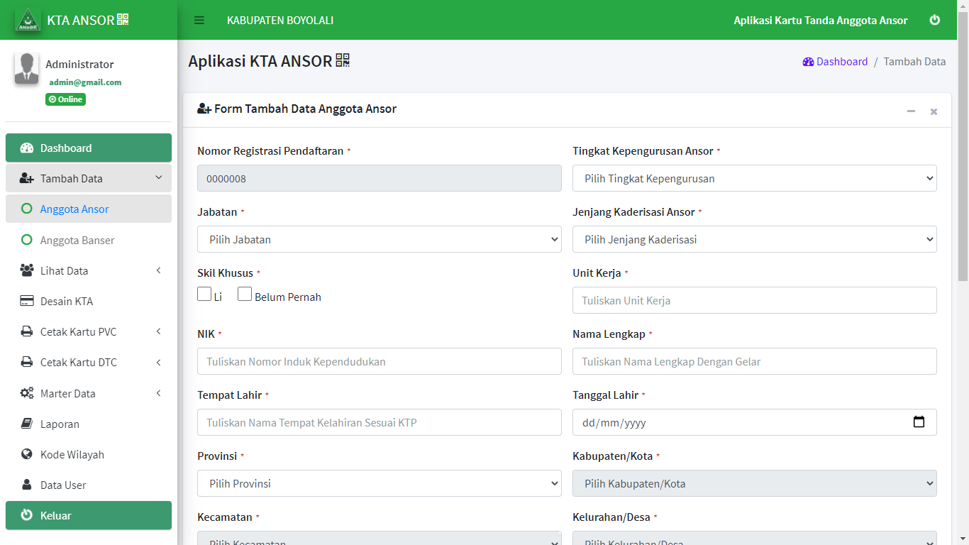Collapse the form card with minus icon
Image resolution: width=969 pixels, height=545 pixels.
[x=911, y=111]
